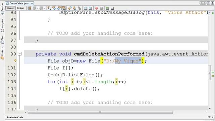Click the File f[]; declaration line
215x121 pixels.
point(60,68)
